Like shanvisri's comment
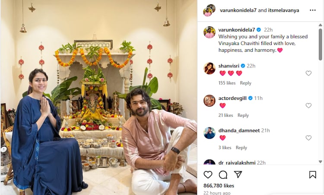Image resolution: width=324 pixels, height=195 pixels. 308,73
